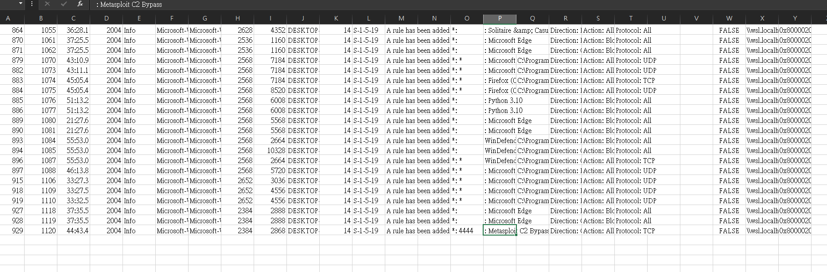The image size is (827, 272).
Task: Select the Firefox cell in row 883
Action: (500, 80)
